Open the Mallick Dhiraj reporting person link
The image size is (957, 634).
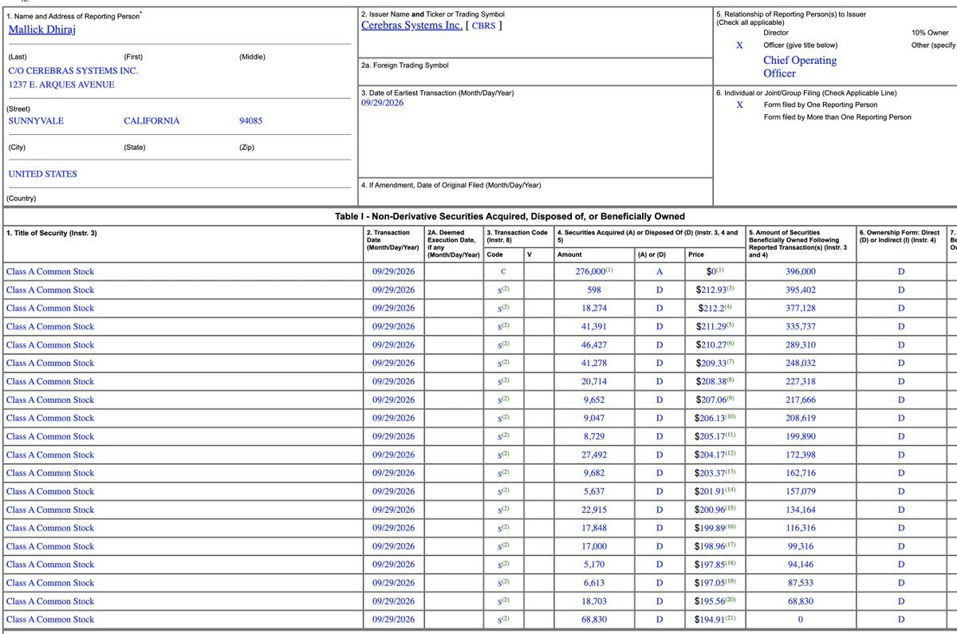point(42,30)
